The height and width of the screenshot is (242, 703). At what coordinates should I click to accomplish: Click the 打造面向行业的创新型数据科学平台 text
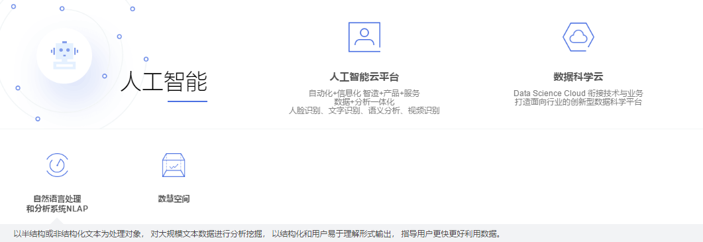click(578, 102)
